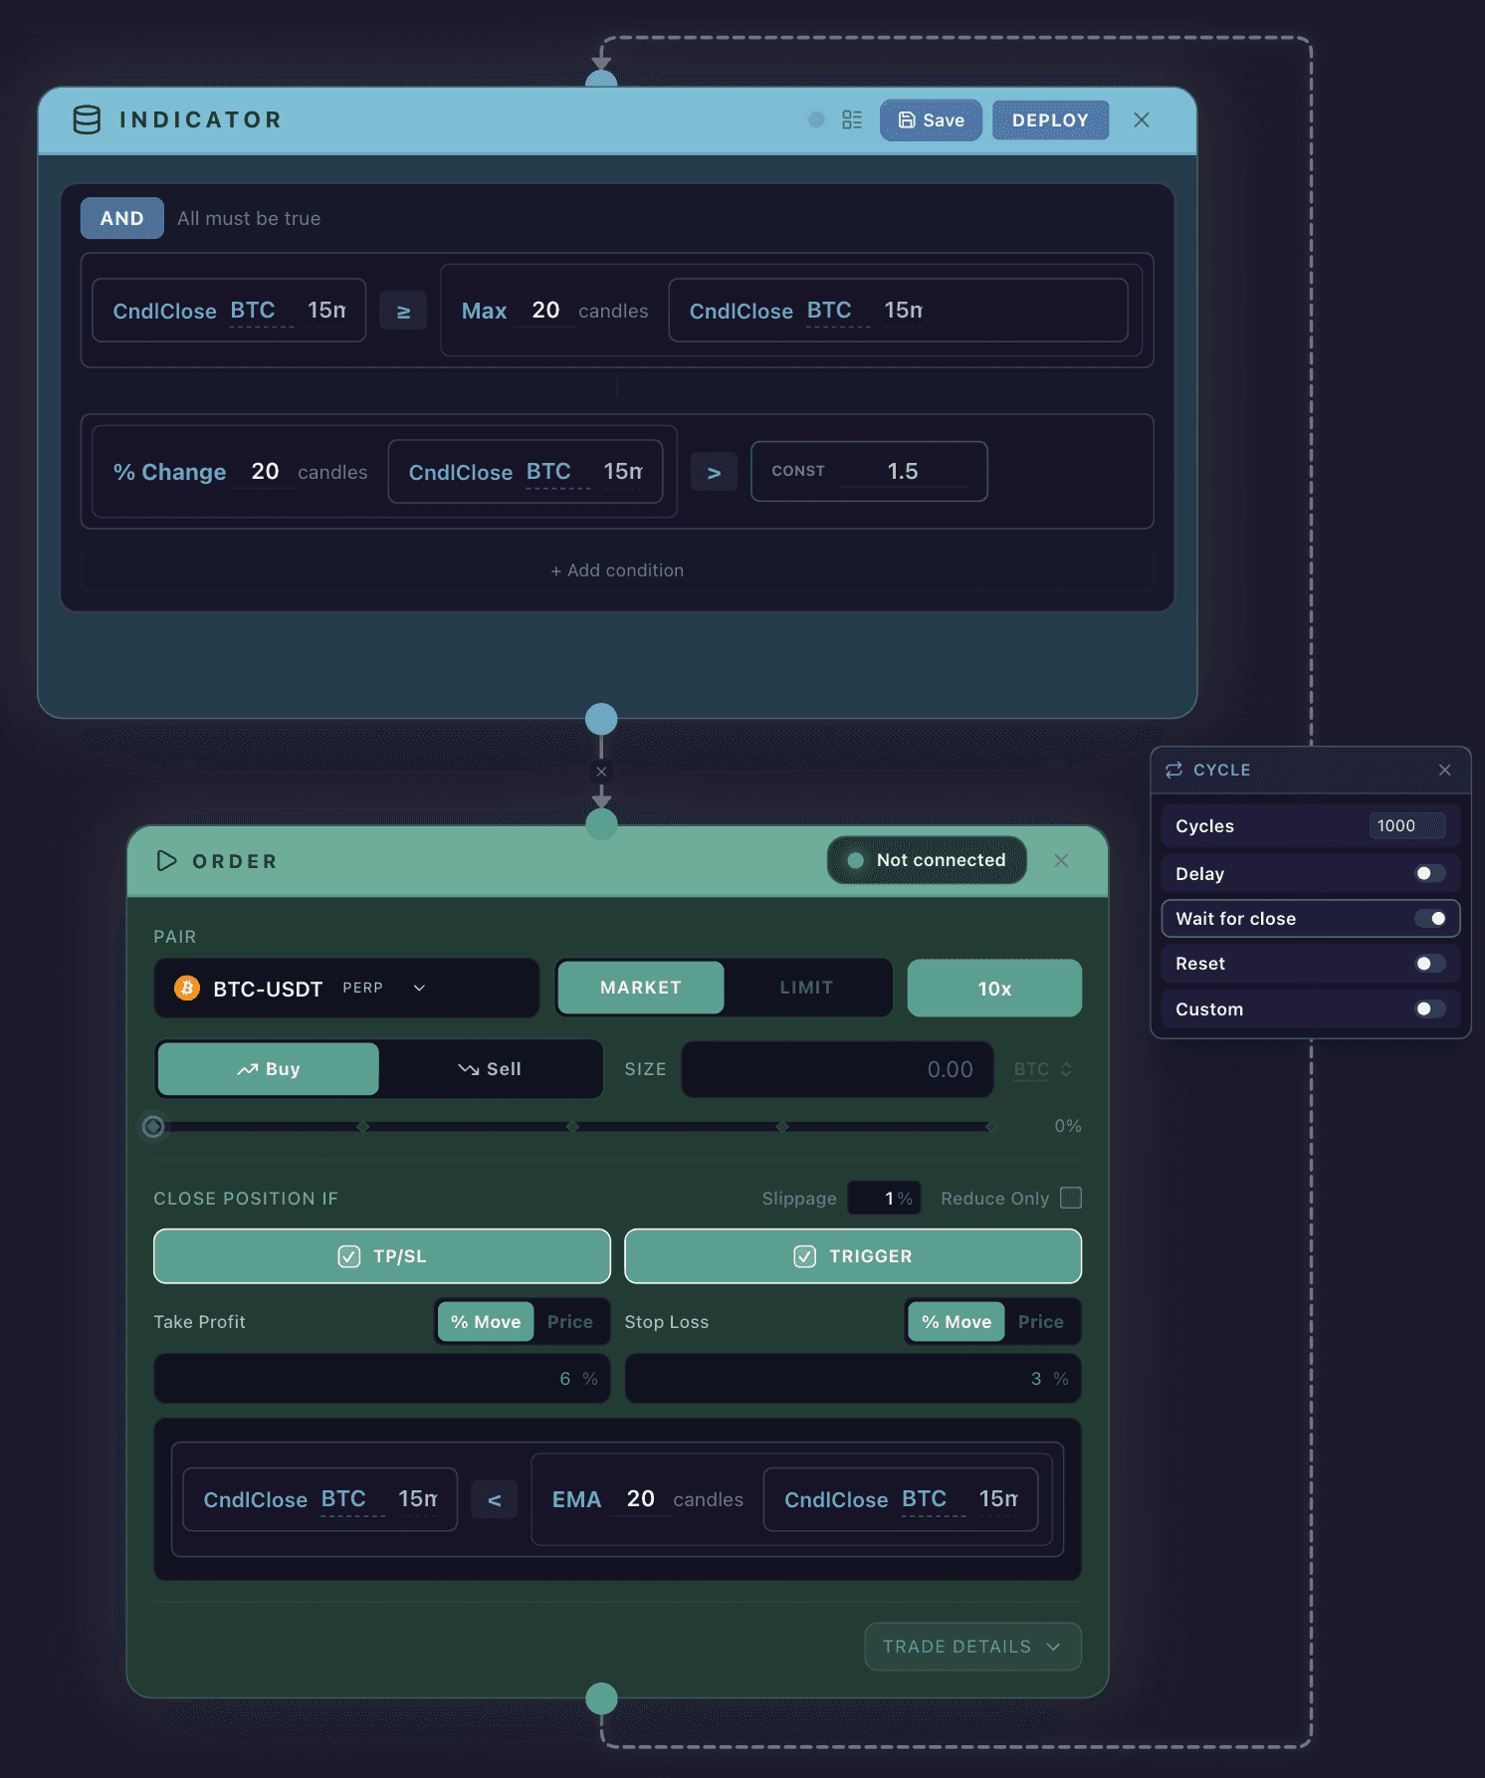Screen dimensions: 1485x1778
Task: Click the Deploy button
Action: 1050,120
